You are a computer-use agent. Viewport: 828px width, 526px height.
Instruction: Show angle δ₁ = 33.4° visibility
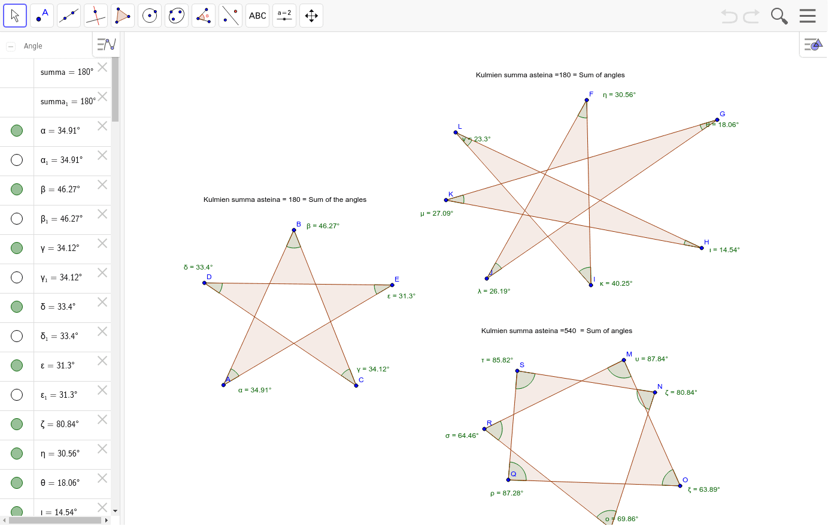click(x=17, y=336)
